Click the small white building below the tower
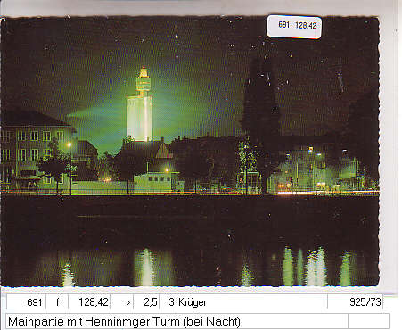This screenshot has height=330, width=402. tap(152, 182)
